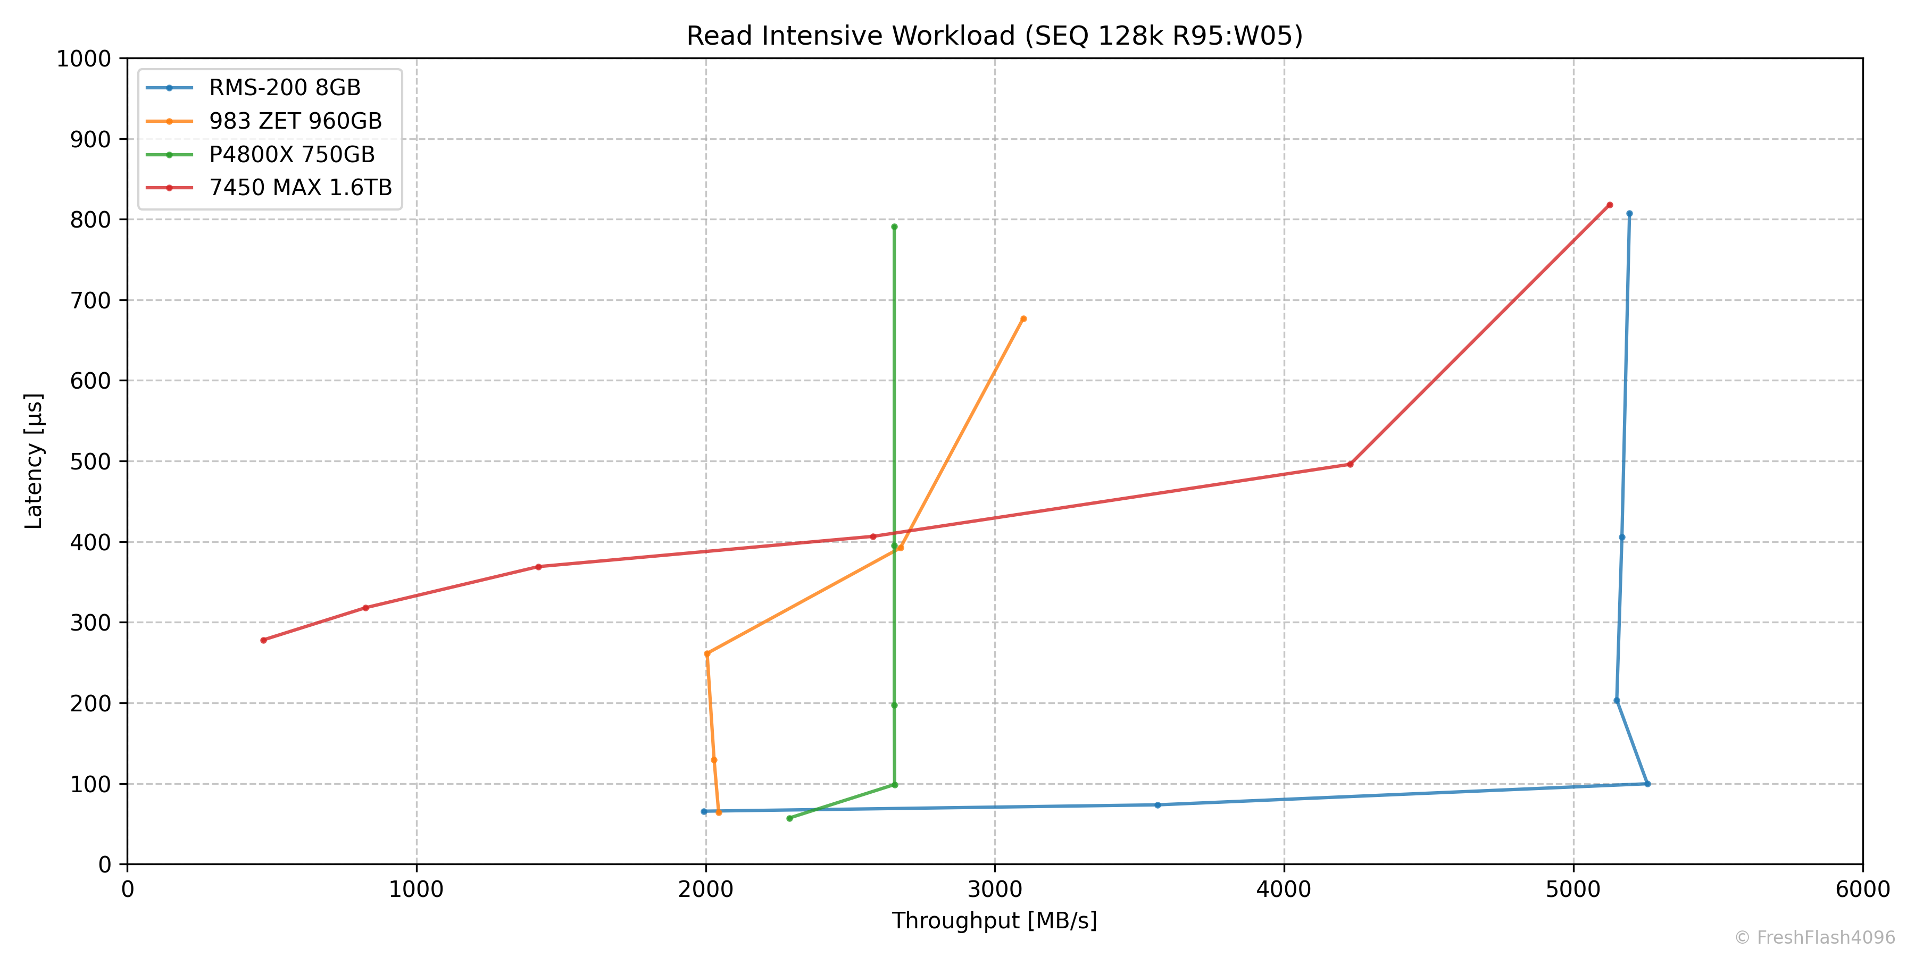Click the 983 ZET 960GB legend label
Screen dimensions: 1915x957
[295, 121]
